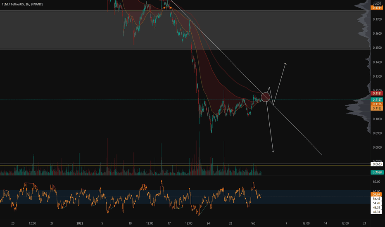385x227 pixels.
Task: Open the USDT currency label on the price scale
Action: pyautogui.click(x=378, y=4)
